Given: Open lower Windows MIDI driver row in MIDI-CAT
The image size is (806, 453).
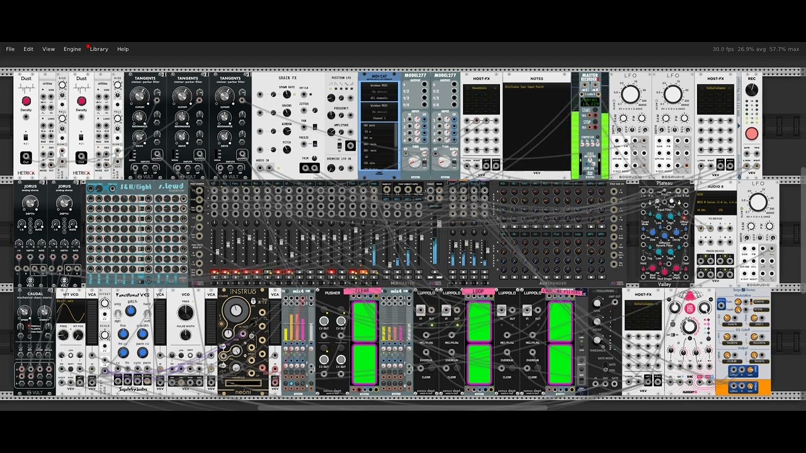Looking at the screenshot, I should (x=379, y=106).
